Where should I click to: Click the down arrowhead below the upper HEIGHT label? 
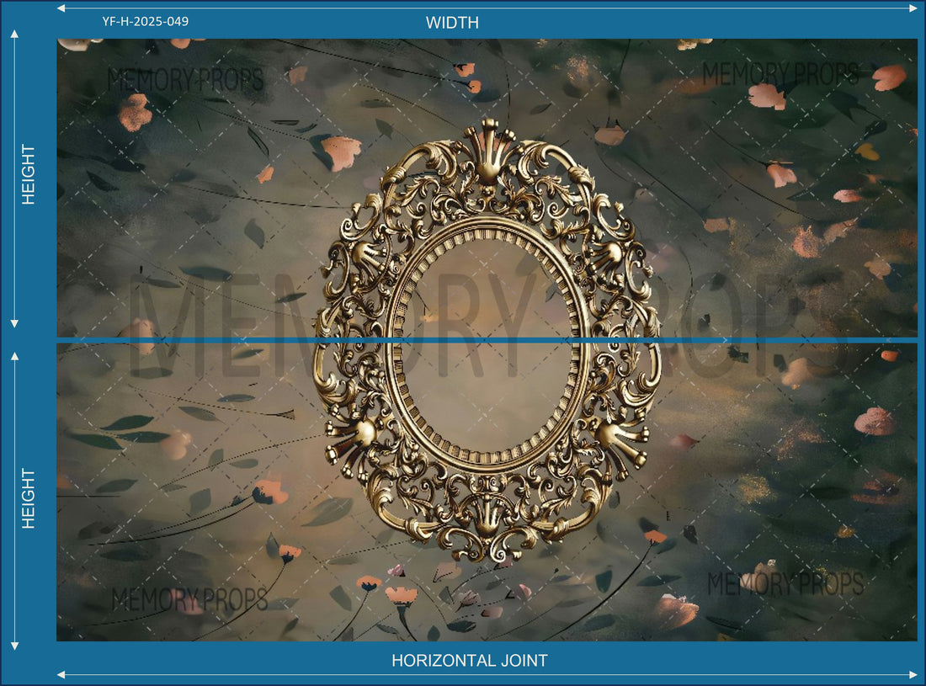pos(14,323)
